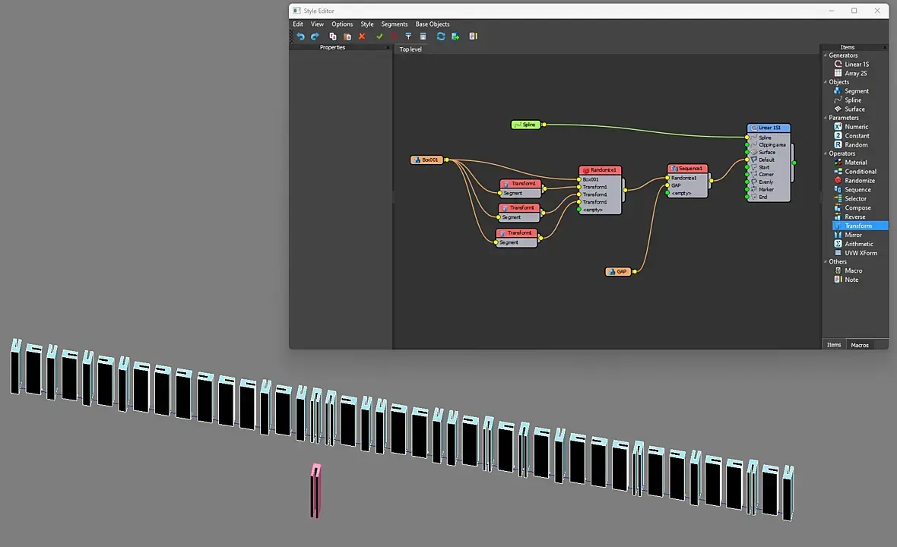Collapse the Operators group
Viewport: 897px width, 547px height.
click(x=826, y=153)
